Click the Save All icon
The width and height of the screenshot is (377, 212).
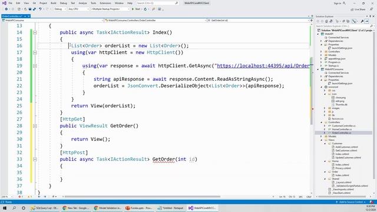[x=34, y=9]
